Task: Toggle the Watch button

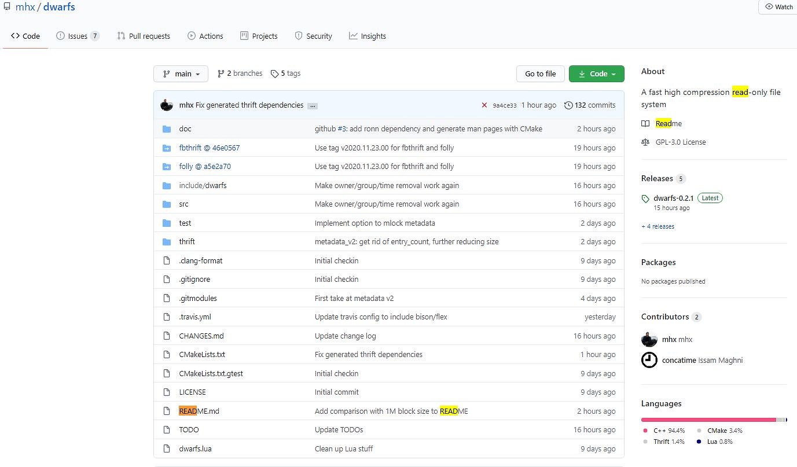Action: click(x=778, y=7)
